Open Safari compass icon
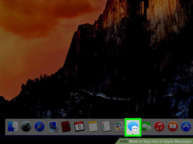193x144 pixels. point(40,126)
